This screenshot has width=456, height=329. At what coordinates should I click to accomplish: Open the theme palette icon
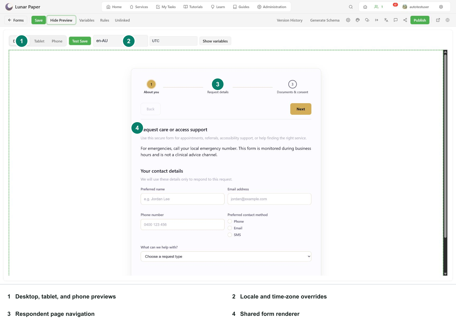click(x=358, y=20)
